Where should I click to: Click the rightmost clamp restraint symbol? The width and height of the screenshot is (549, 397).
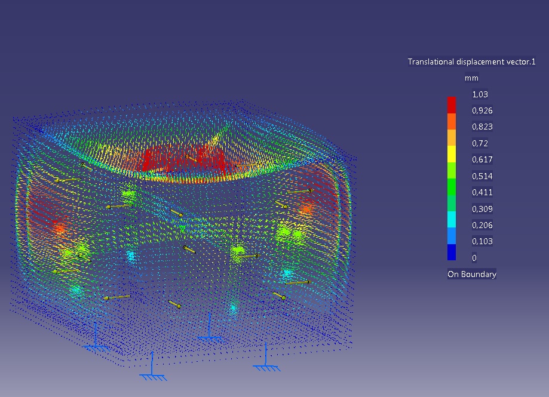(266, 357)
